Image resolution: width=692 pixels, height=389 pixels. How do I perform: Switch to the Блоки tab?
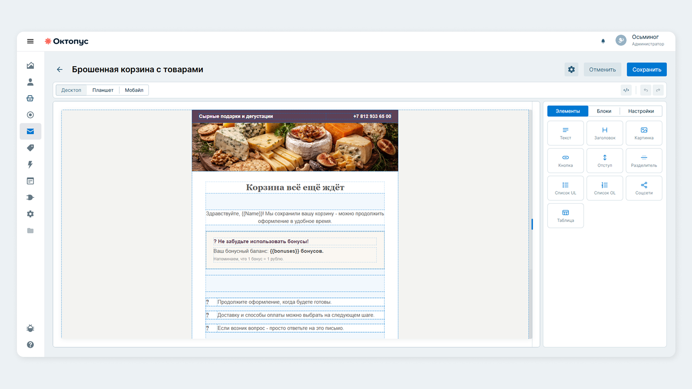(604, 111)
